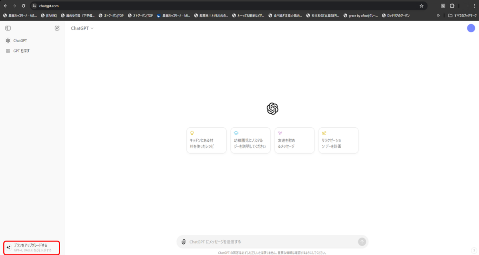View site information icon in address bar
This screenshot has height=255, width=479.
34,6
